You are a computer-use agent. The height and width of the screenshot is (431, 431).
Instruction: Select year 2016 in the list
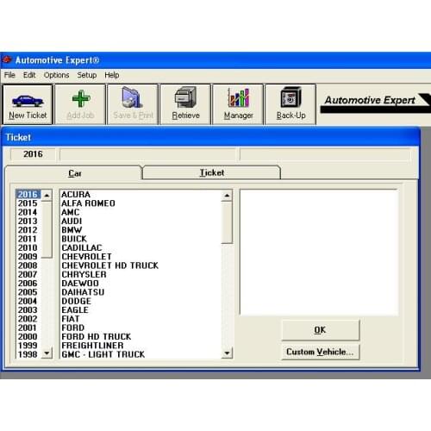point(28,195)
